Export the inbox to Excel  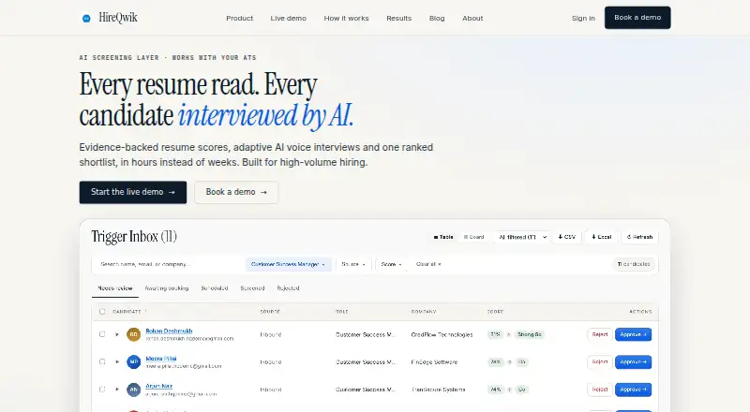tap(601, 237)
